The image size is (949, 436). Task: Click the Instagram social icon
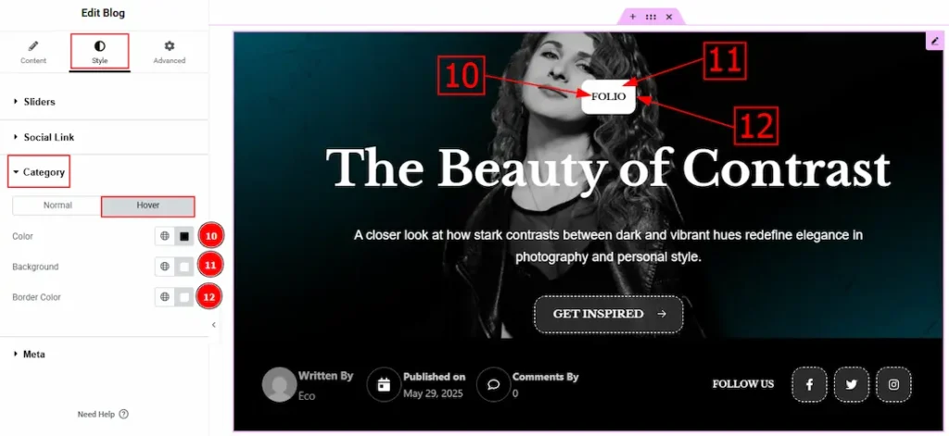[893, 384]
